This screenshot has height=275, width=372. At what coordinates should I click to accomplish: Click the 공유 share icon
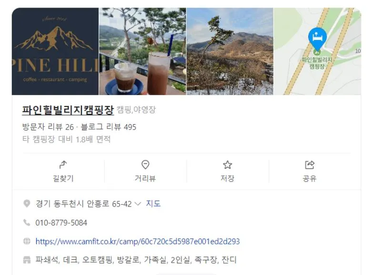310,165
